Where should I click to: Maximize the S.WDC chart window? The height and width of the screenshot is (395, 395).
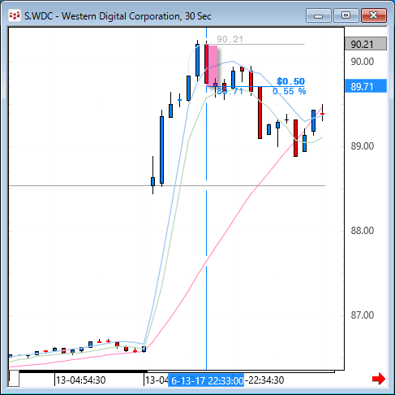click(346, 15)
